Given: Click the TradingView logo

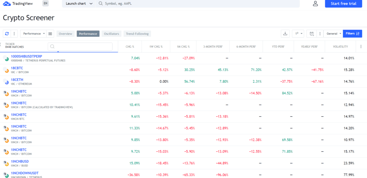Looking at the screenshot, I should tap(18, 4).
